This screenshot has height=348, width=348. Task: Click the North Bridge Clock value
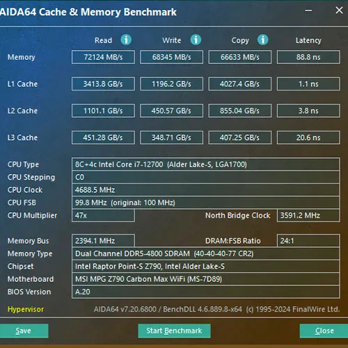(308, 215)
